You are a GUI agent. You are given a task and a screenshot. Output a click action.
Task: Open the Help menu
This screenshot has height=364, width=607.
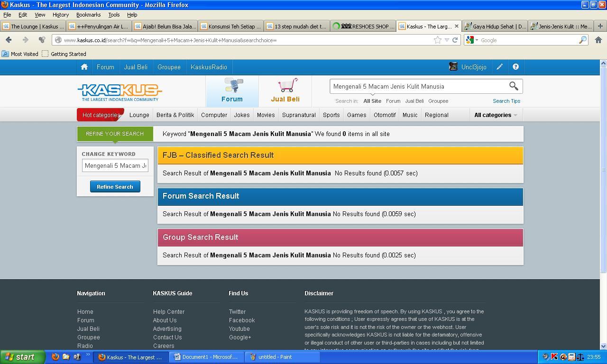click(x=132, y=15)
